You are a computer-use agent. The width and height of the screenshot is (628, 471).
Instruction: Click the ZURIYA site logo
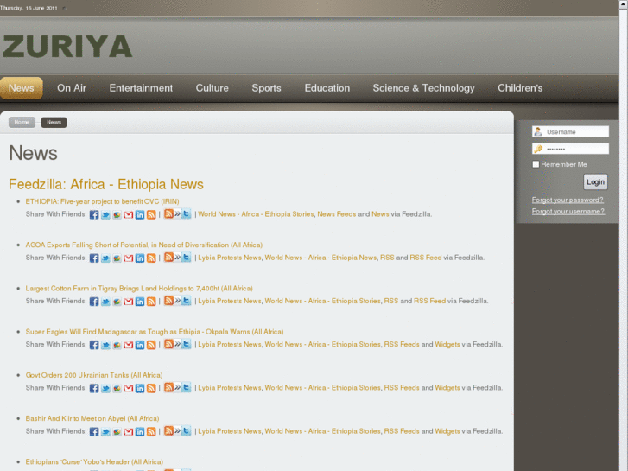[67, 47]
